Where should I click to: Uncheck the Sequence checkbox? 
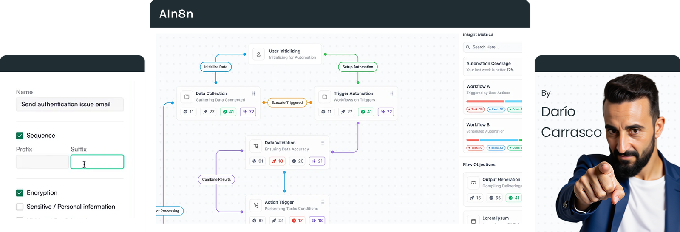tap(20, 136)
